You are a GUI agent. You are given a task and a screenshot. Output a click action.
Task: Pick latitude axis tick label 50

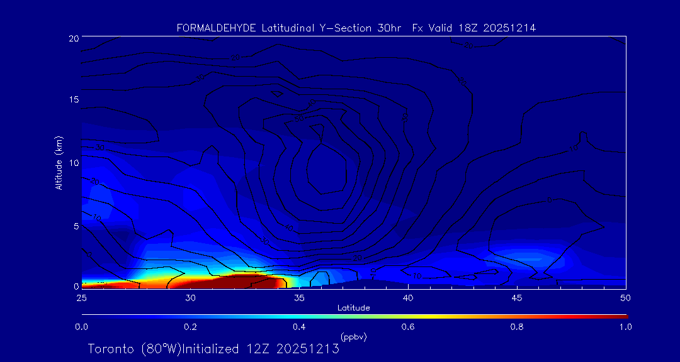coord(626,297)
